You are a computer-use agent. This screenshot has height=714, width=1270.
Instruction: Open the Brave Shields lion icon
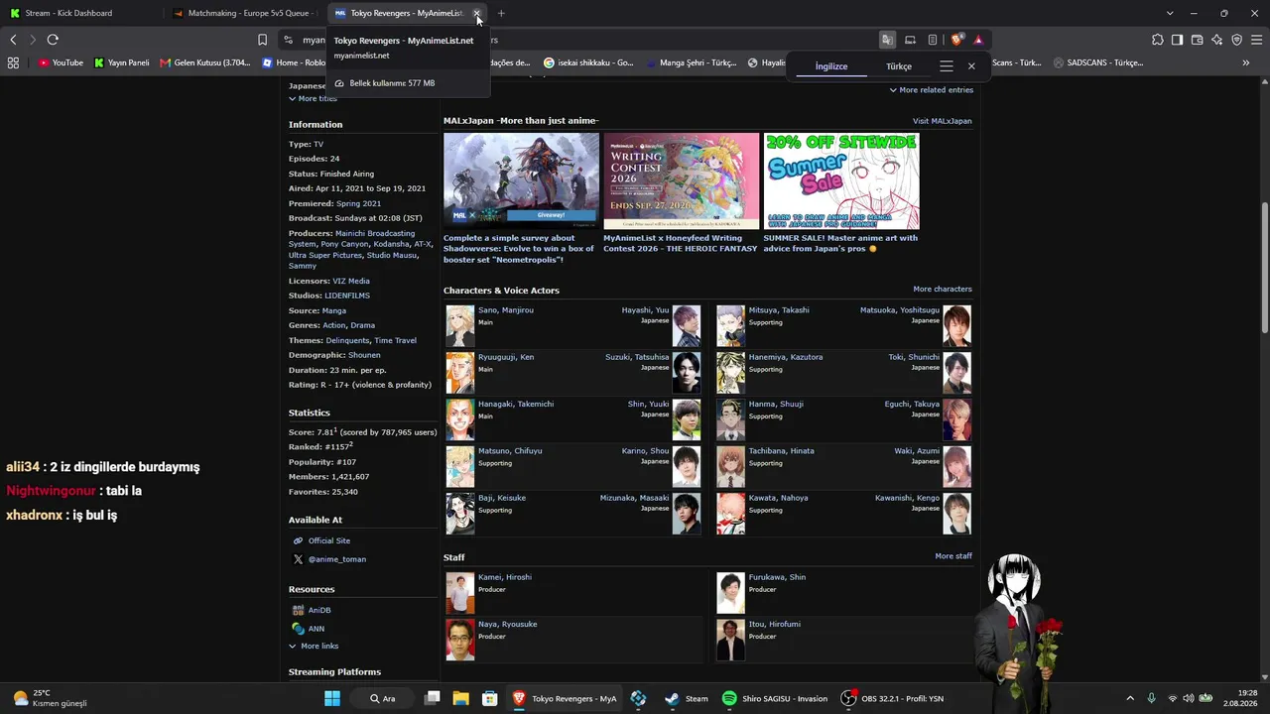click(x=956, y=40)
